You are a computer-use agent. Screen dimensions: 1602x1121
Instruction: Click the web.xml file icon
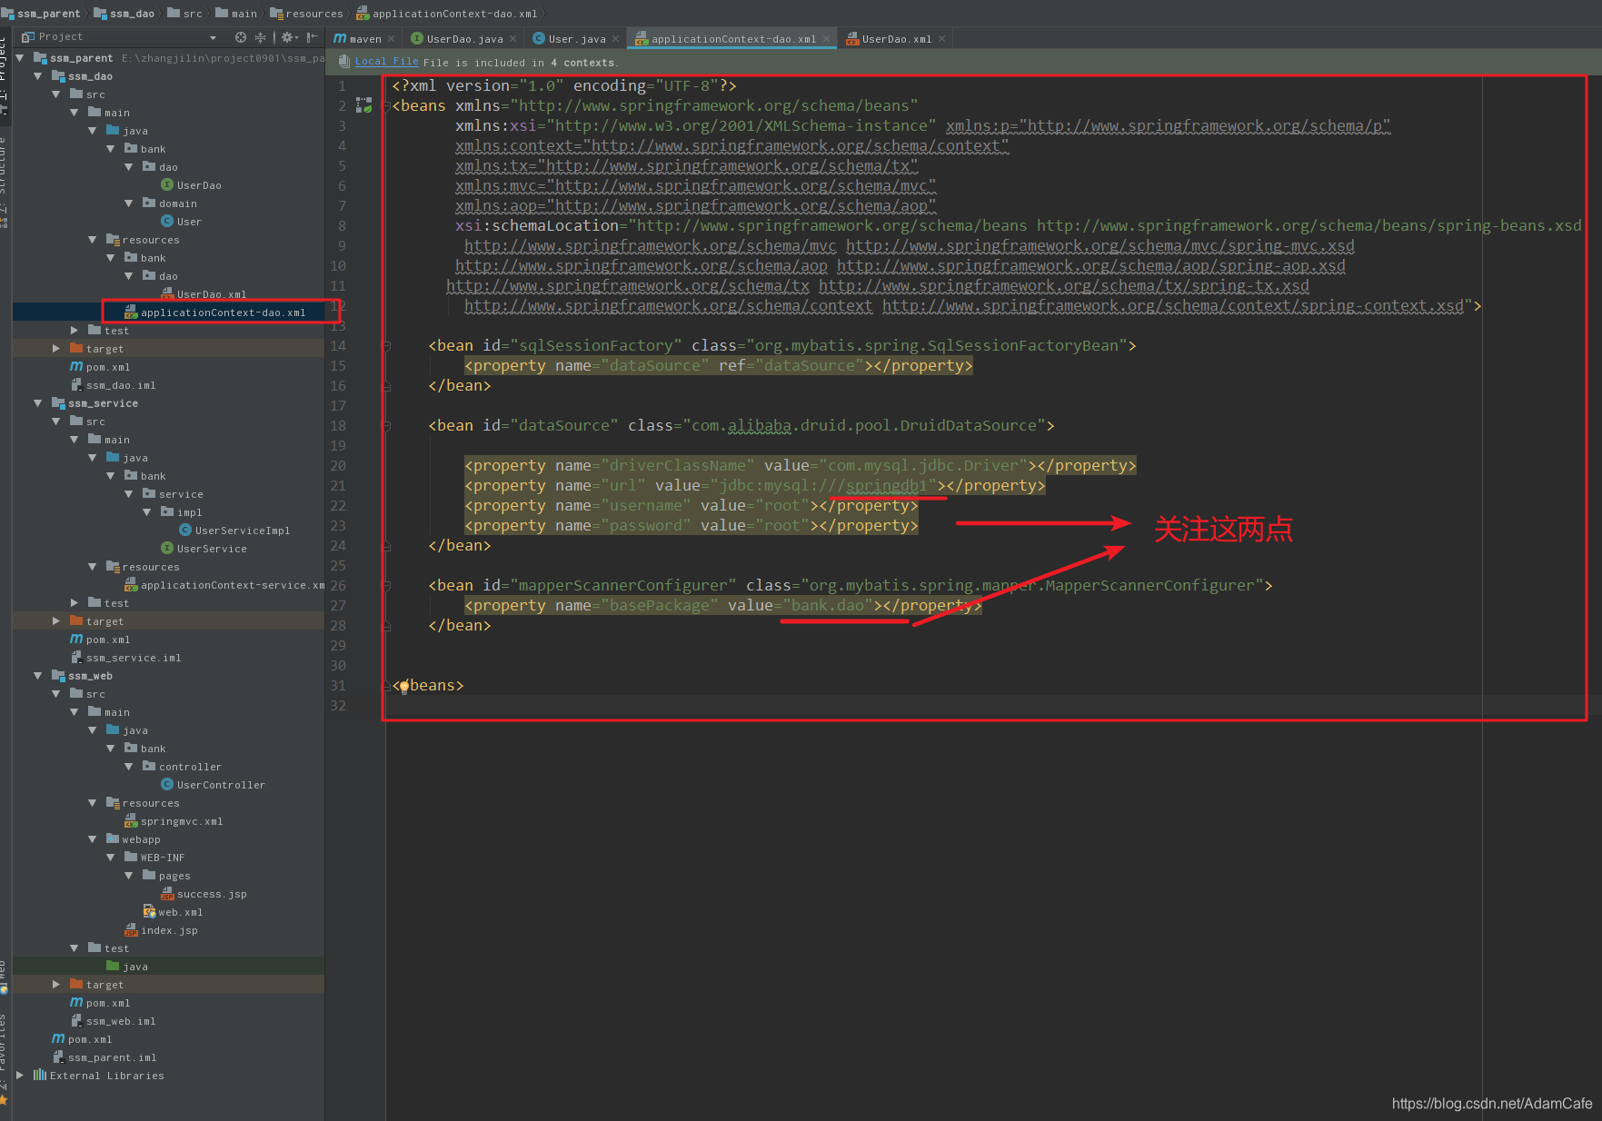tap(149, 912)
